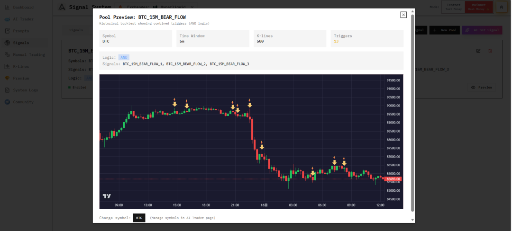Delete the pool with trash icon

[x=490, y=51]
